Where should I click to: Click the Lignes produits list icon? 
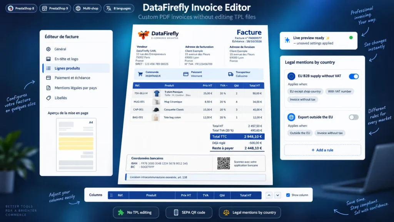click(48, 68)
